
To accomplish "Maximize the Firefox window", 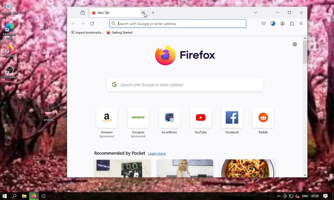I will 289,12.
